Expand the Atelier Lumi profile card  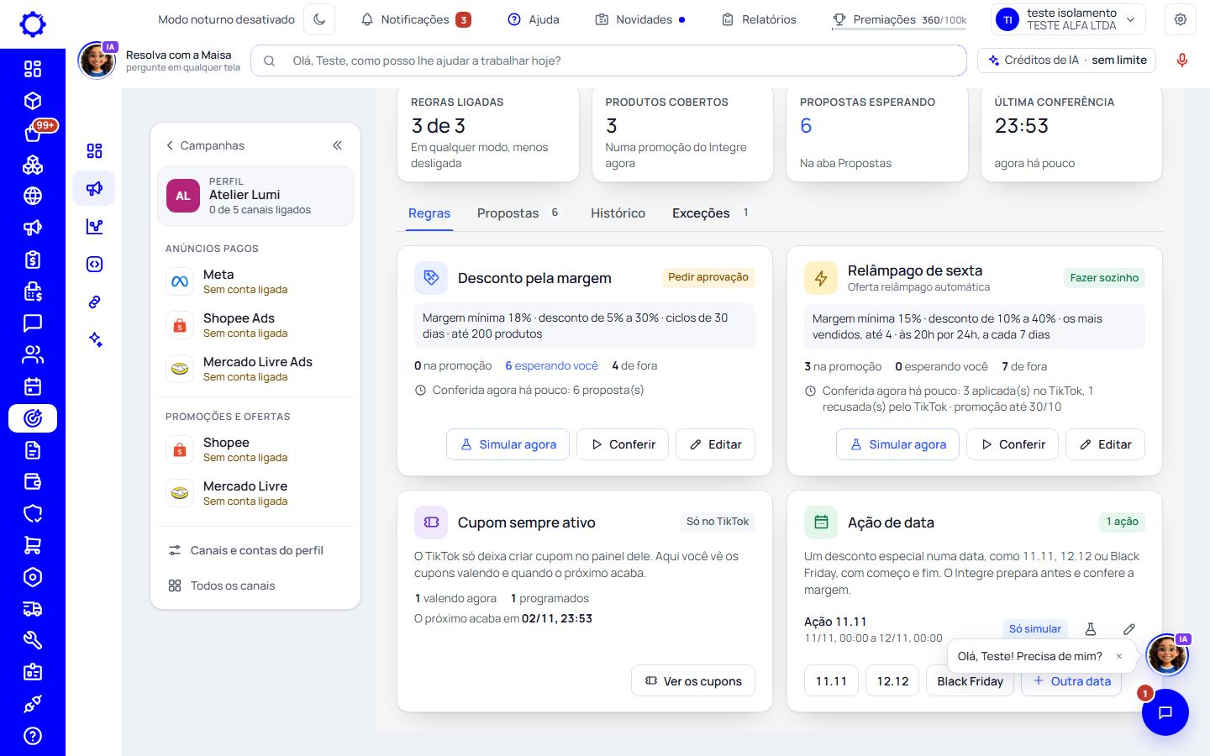[255, 196]
